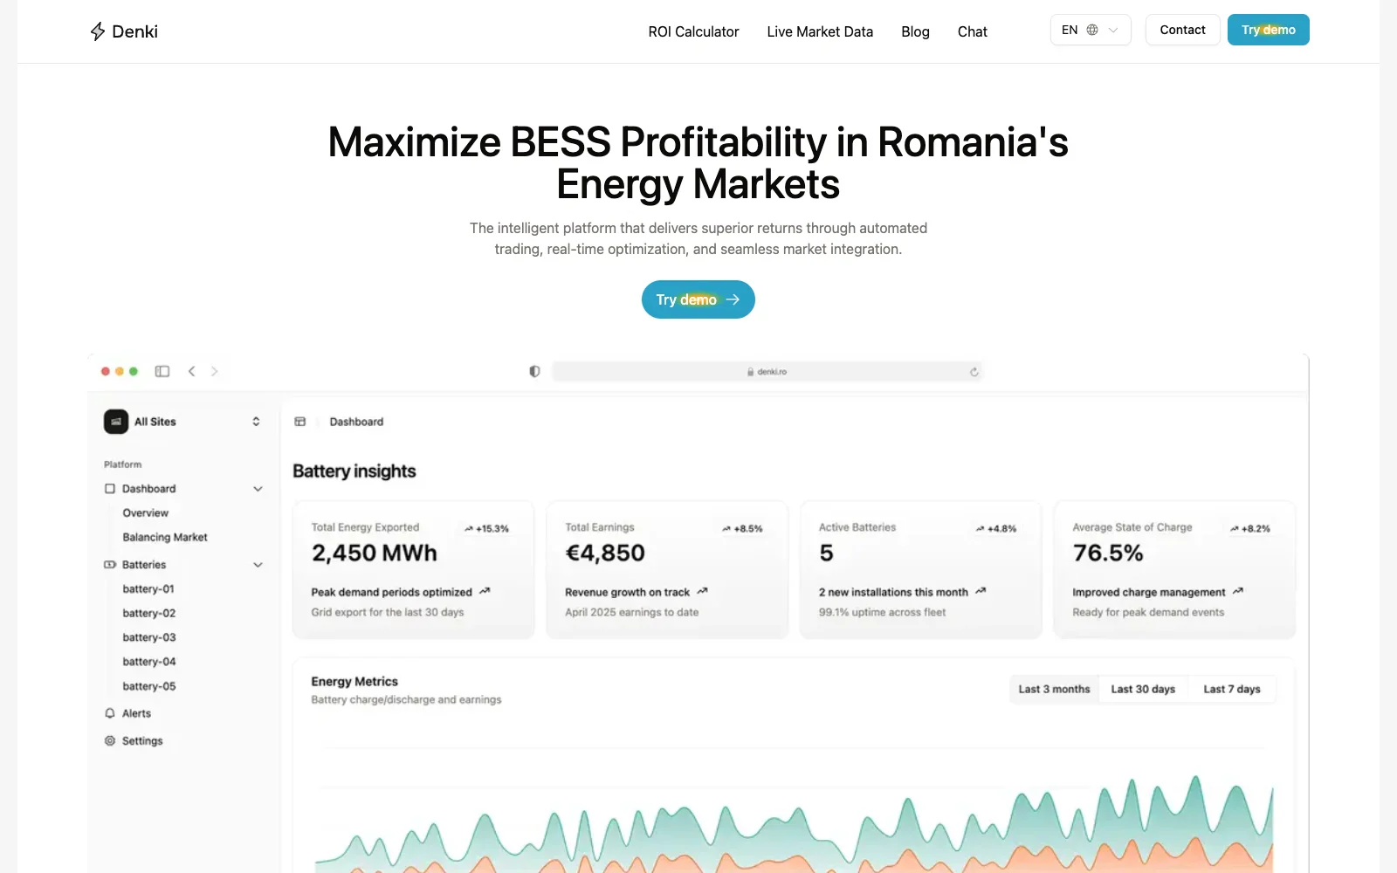Click the Platform sidebar label
This screenshot has width=1397, height=873.
[x=122, y=464]
